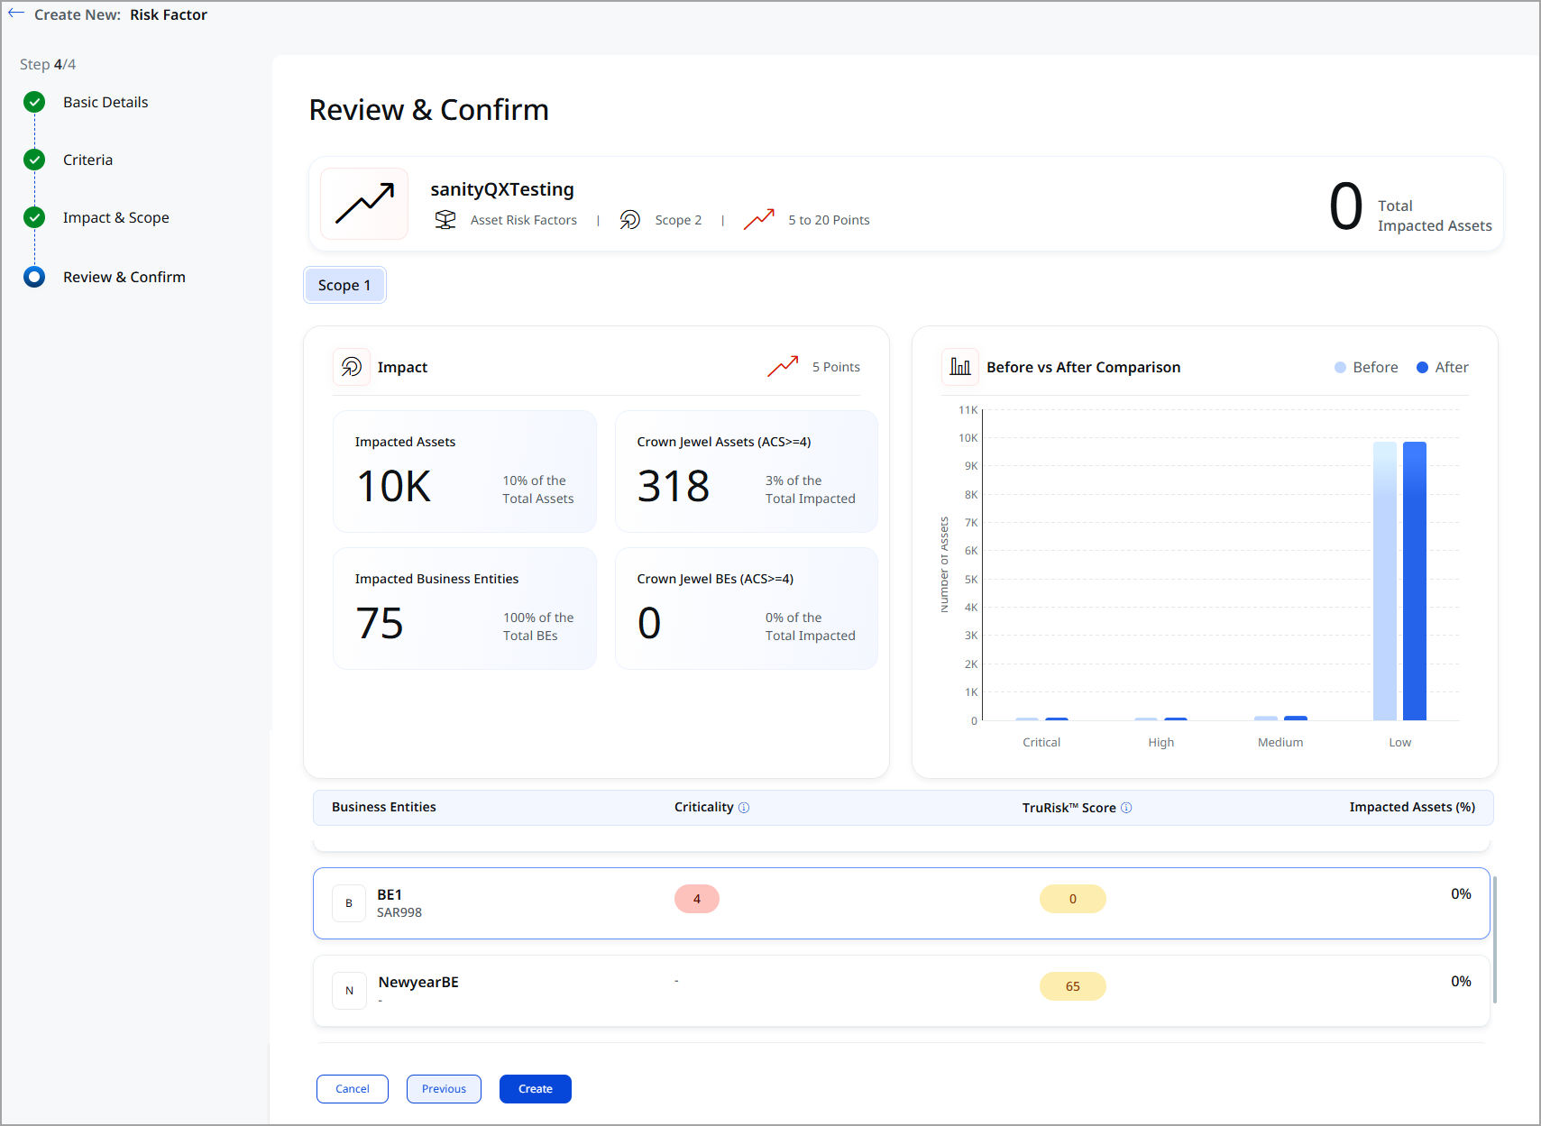
Task: Click the Criticality info icon
Action: point(744,808)
